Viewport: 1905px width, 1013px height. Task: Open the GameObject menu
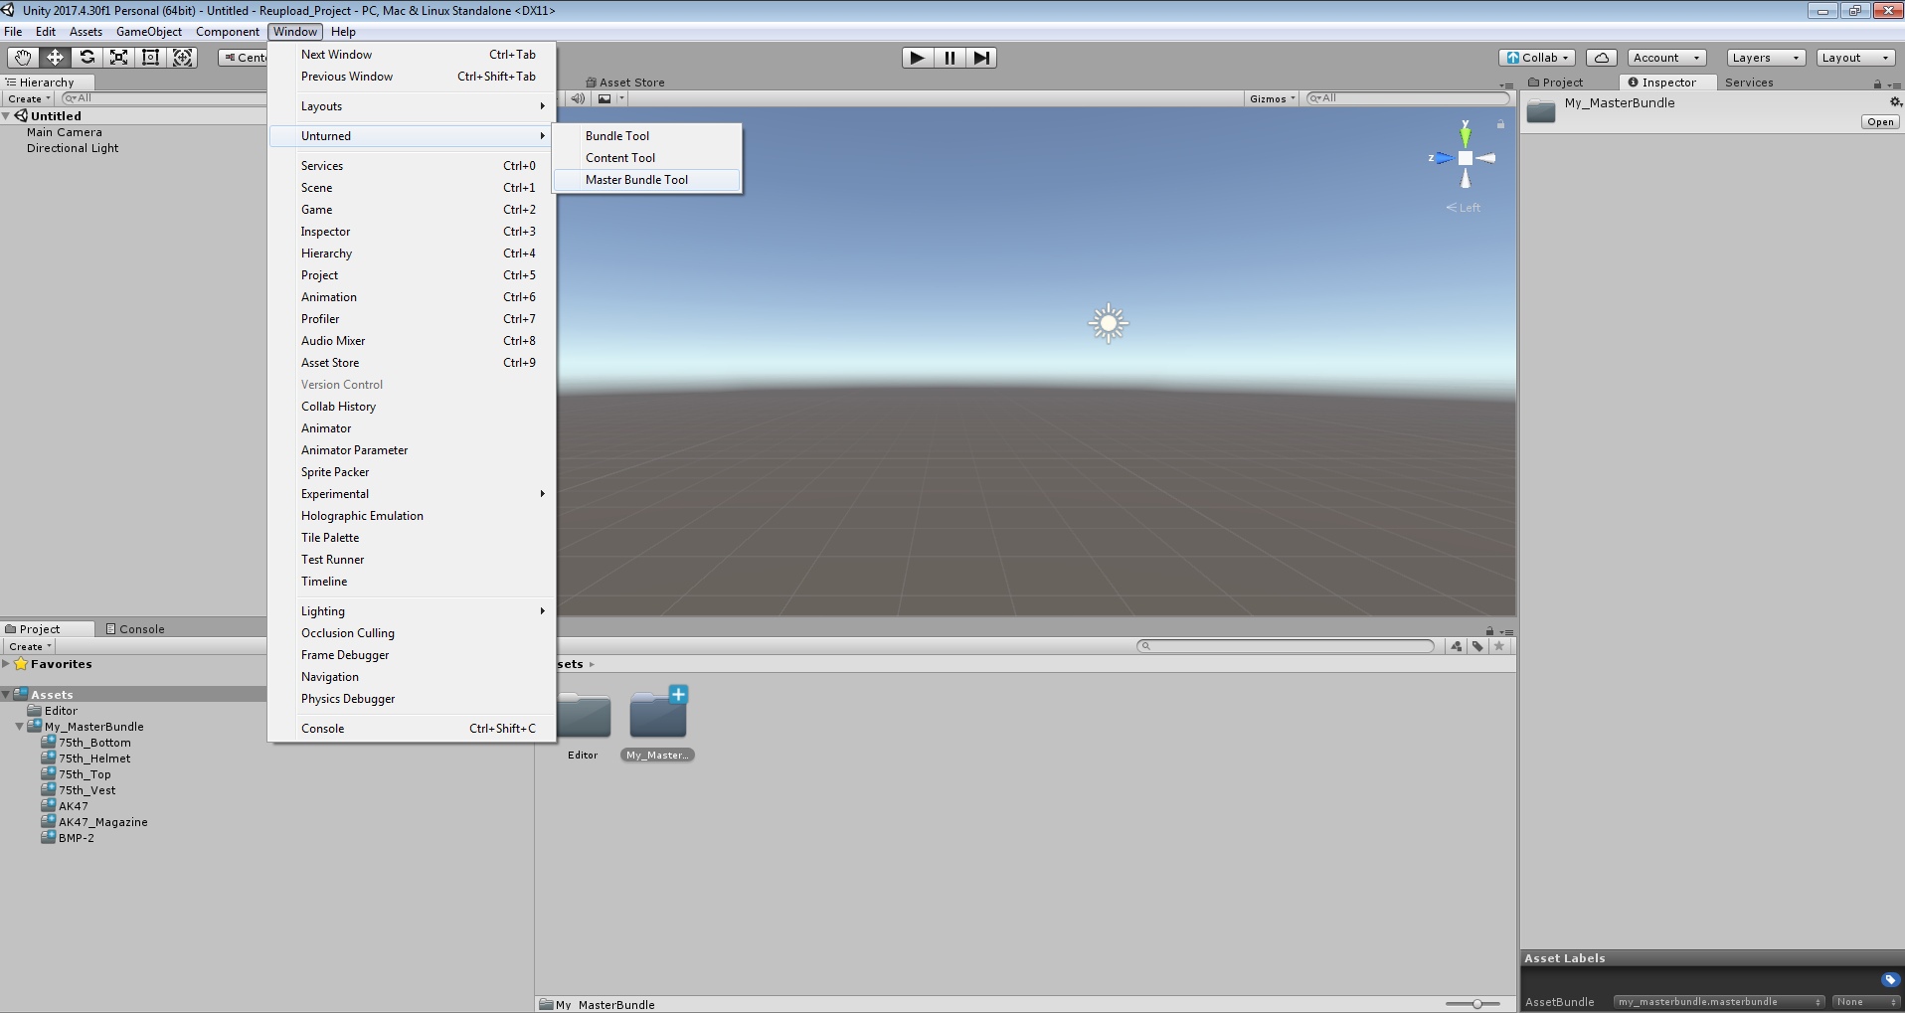click(x=149, y=32)
